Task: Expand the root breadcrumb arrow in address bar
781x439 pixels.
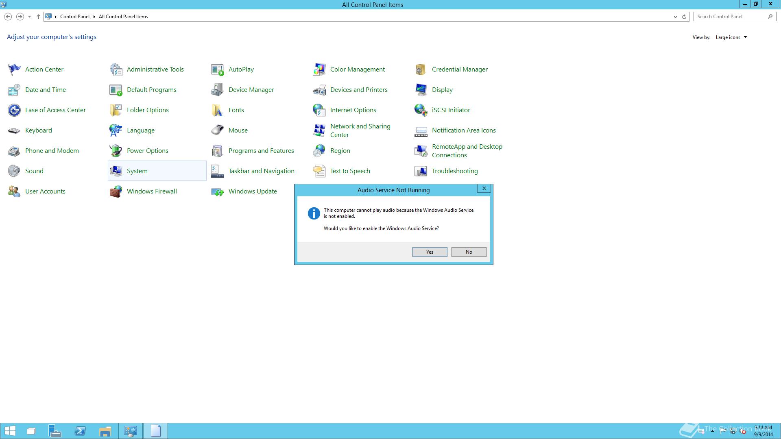Action: [56, 17]
